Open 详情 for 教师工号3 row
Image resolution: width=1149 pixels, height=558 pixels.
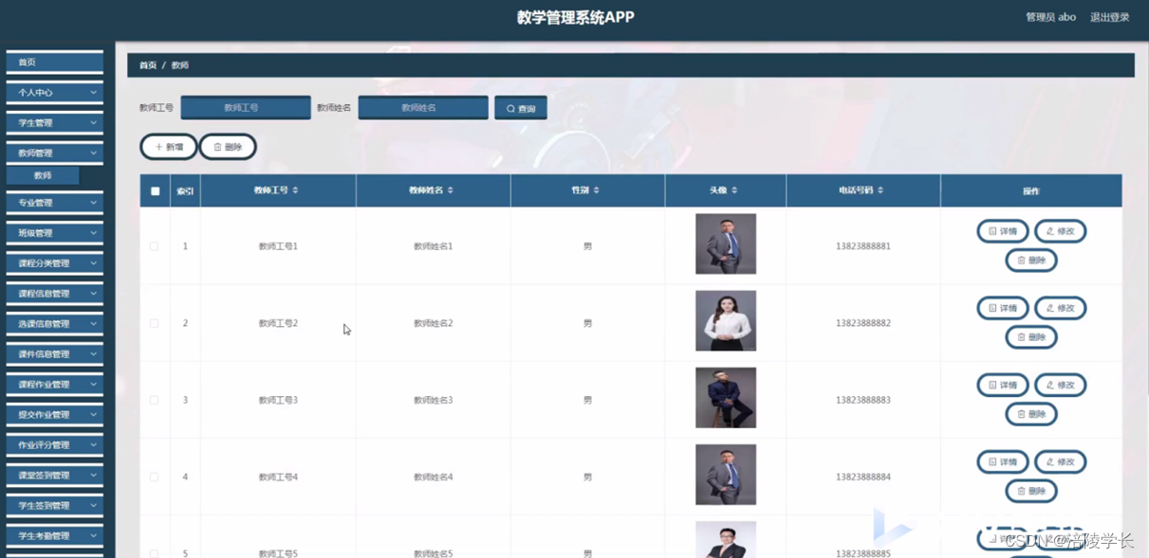coord(1003,385)
